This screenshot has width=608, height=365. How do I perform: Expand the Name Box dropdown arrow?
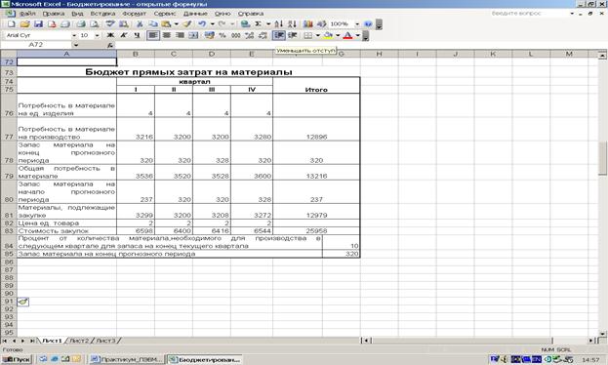coord(76,45)
